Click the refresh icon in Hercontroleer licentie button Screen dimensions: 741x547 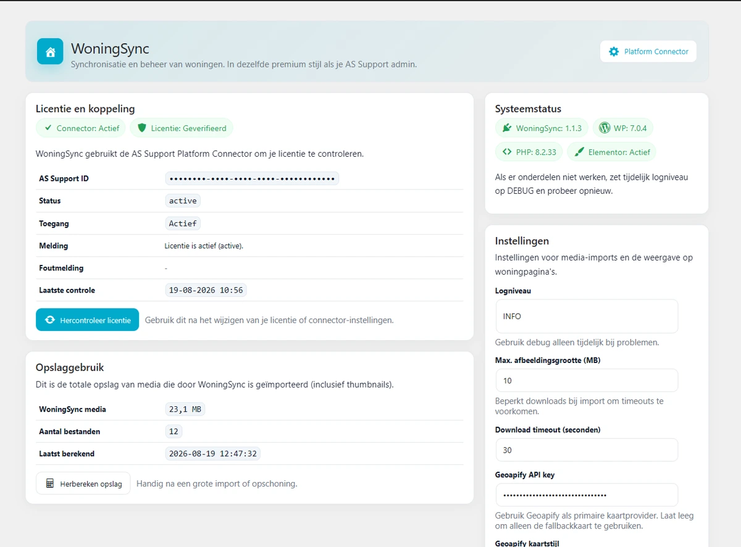coord(51,320)
